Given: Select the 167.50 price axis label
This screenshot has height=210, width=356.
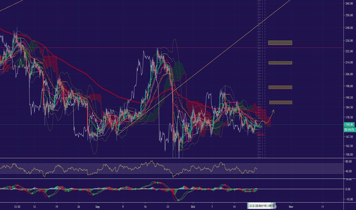Looking at the screenshot, I should 349,137.
